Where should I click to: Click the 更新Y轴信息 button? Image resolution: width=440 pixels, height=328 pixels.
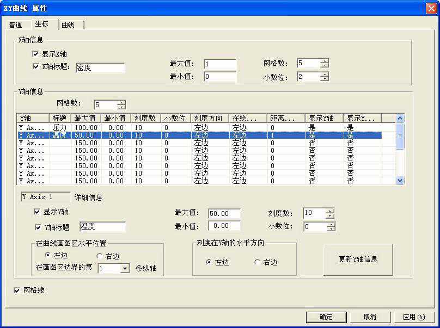[358, 259]
